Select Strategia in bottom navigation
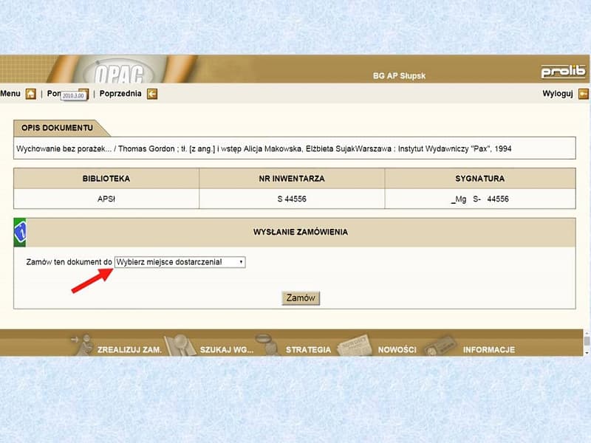The width and height of the screenshot is (591, 443). (x=308, y=349)
